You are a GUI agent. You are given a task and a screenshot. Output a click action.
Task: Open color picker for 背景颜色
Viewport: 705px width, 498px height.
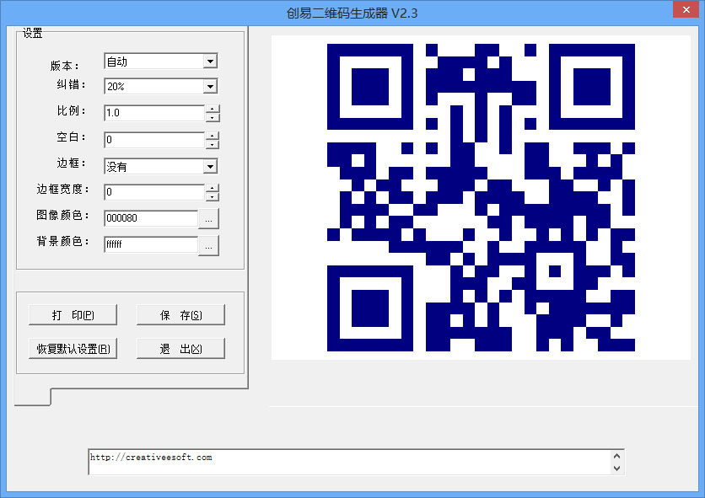pyautogui.click(x=208, y=245)
